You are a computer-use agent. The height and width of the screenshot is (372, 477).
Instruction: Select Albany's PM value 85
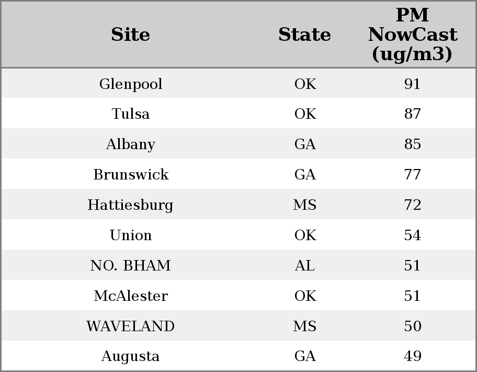(x=413, y=144)
